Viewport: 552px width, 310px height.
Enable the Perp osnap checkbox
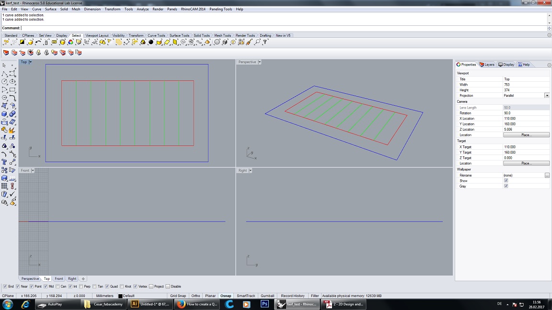tap(81, 287)
